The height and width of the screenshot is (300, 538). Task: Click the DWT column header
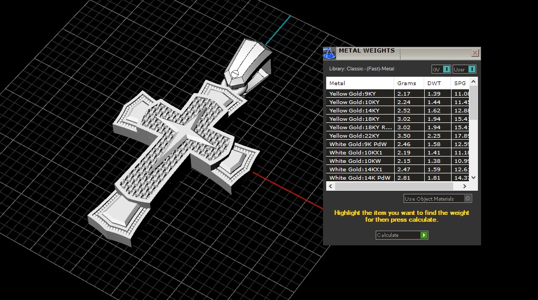437,83
